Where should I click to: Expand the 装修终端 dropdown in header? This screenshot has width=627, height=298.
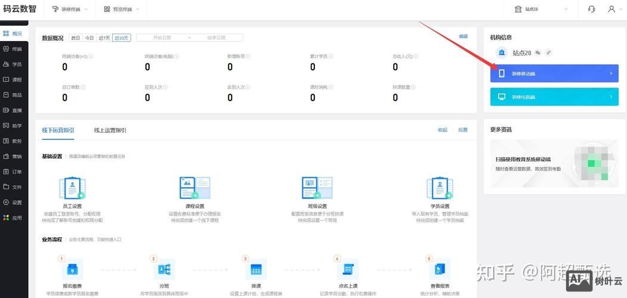coord(70,10)
